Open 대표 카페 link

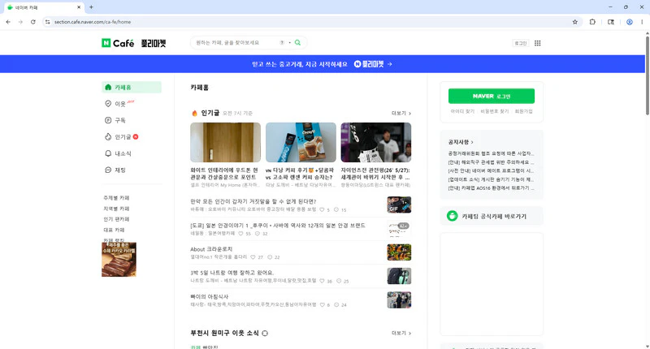(x=114, y=230)
